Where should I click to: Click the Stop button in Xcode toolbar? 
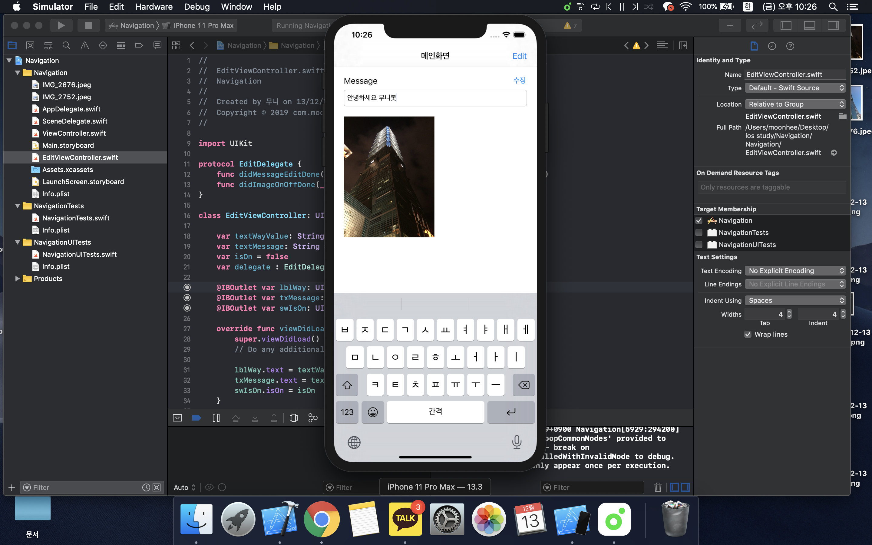pos(88,25)
